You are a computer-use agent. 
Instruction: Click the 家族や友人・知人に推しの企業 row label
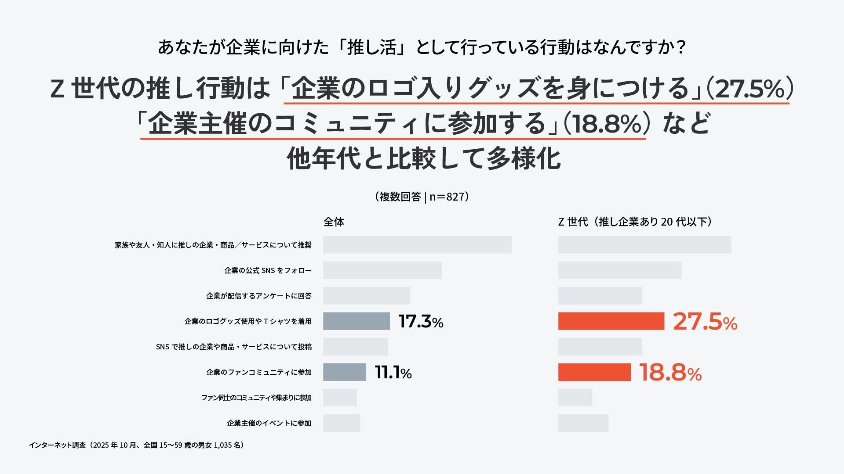[213, 245]
